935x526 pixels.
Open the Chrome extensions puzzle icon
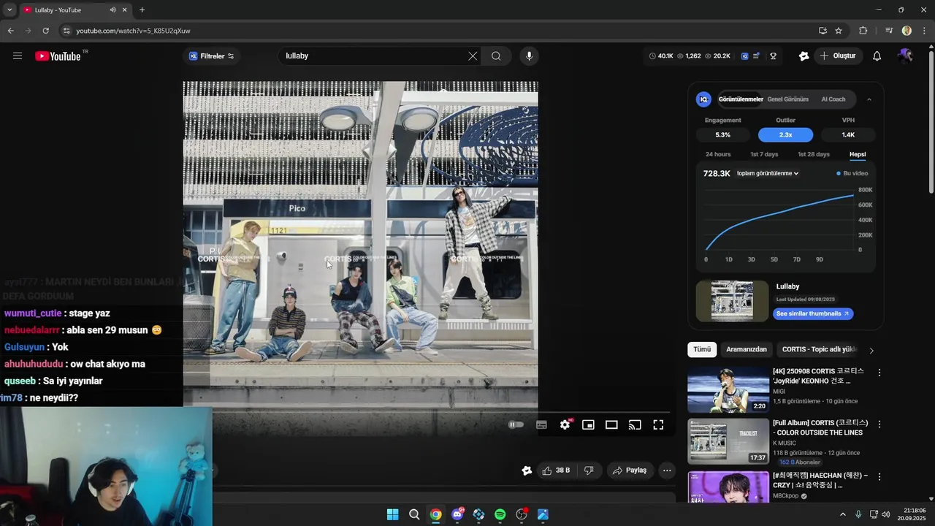pos(863,31)
